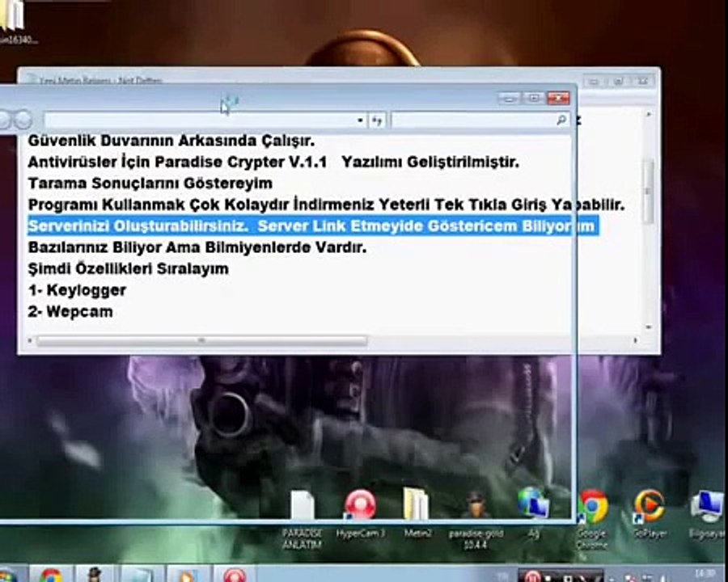Click the line 'Şimdi Özellikleri Sıralayım'

click(x=128, y=268)
